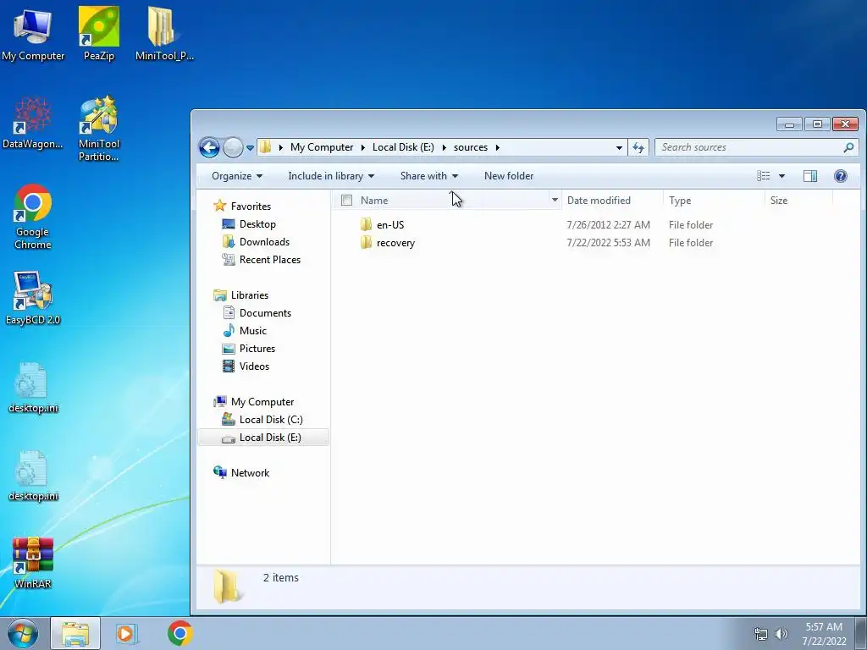Click the search magnifier icon
Image resolution: width=867 pixels, height=650 pixels.
(848, 147)
